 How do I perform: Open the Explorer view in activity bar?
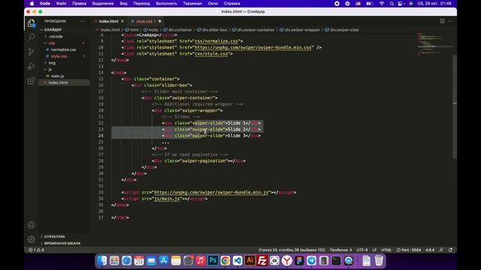[x=31, y=23]
